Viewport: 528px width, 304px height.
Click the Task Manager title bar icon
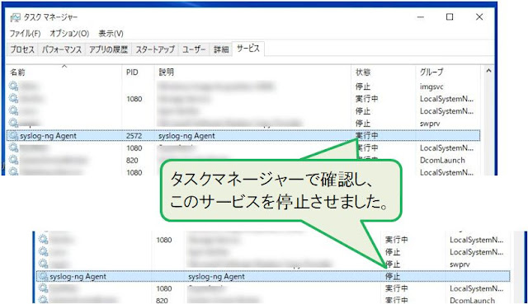[x=15, y=17]
